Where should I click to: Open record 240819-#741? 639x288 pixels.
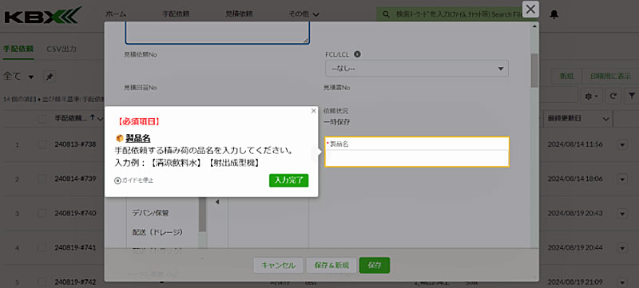(75, 247)
